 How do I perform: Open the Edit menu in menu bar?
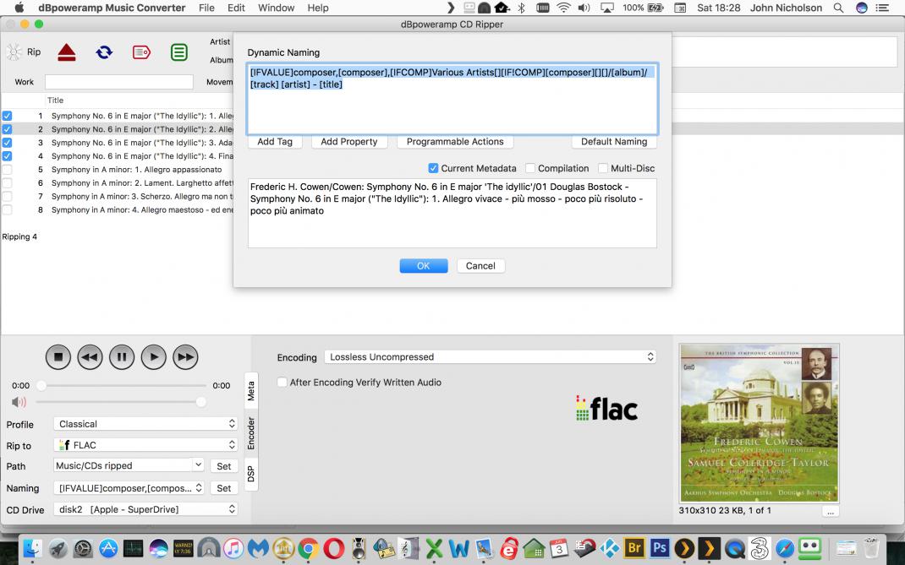(x=236, y=8)
